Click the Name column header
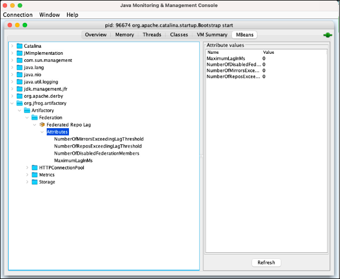 tap(234, 52)
